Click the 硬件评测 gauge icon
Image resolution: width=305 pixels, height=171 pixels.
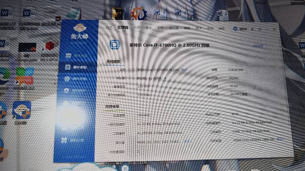(x=67, y=79)
